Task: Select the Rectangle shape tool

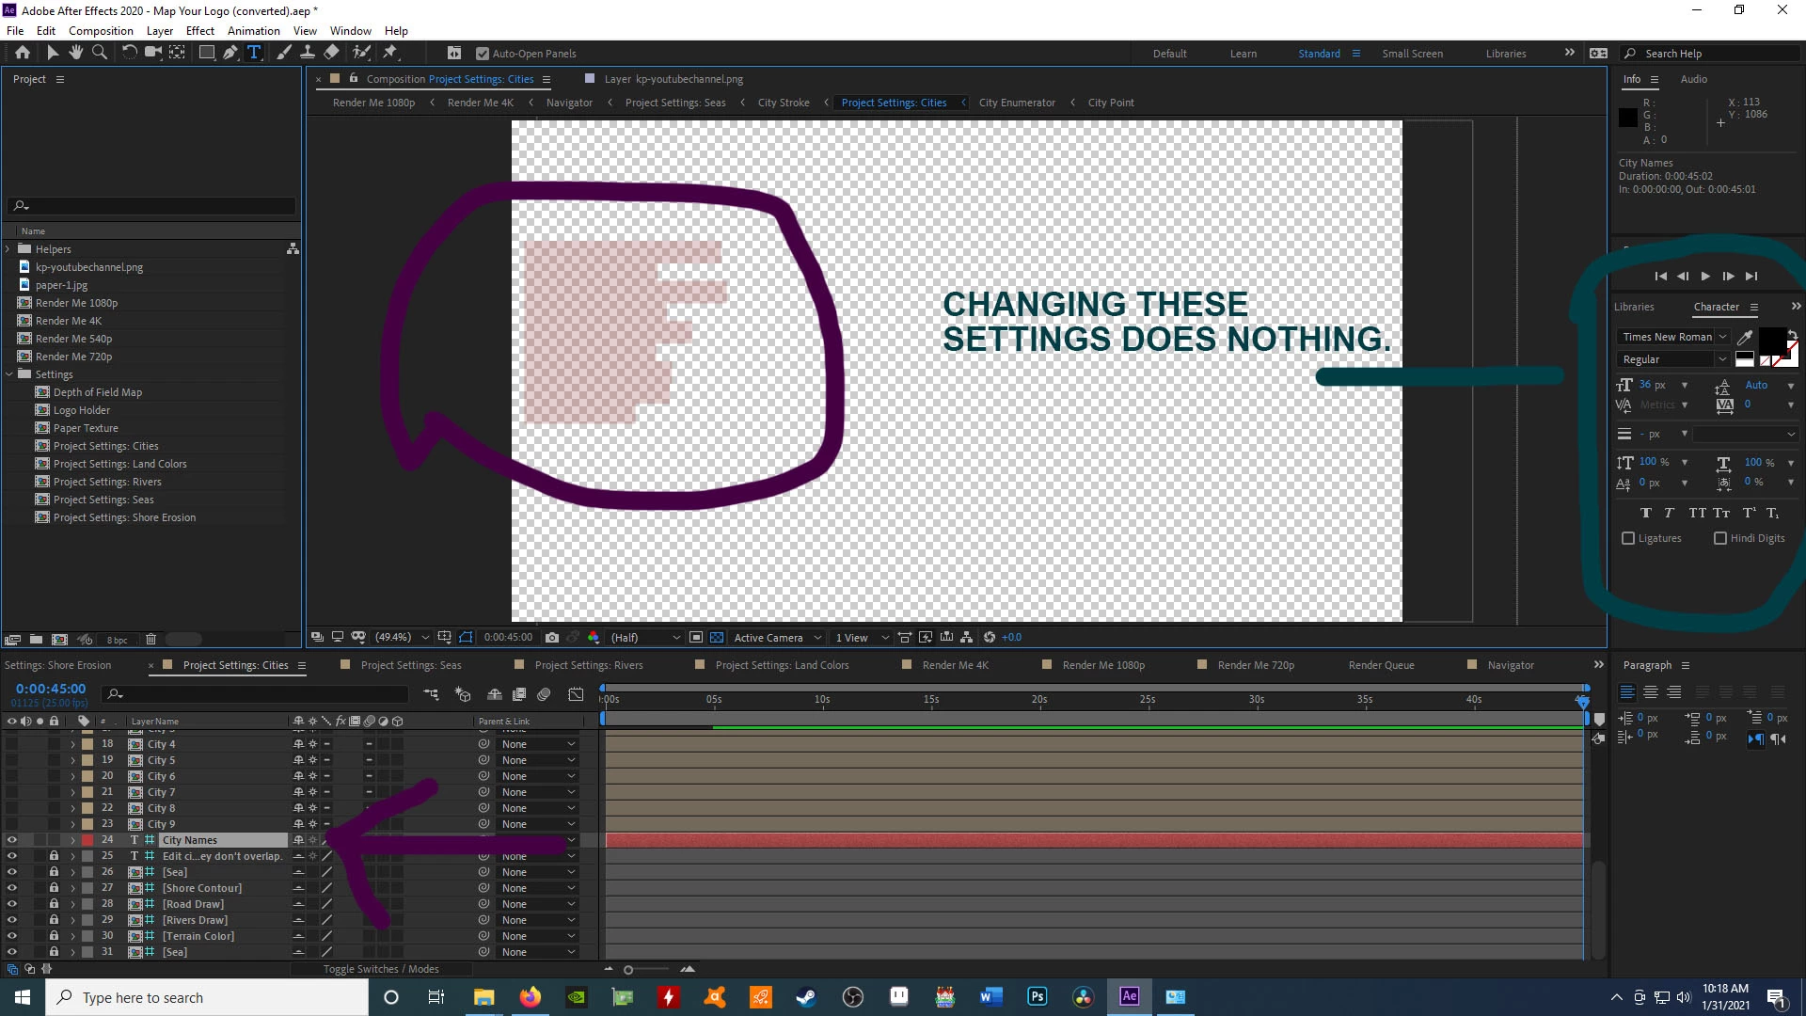Action: (x=206, y=53)
